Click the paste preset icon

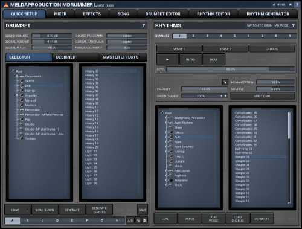tap(144, 221)
